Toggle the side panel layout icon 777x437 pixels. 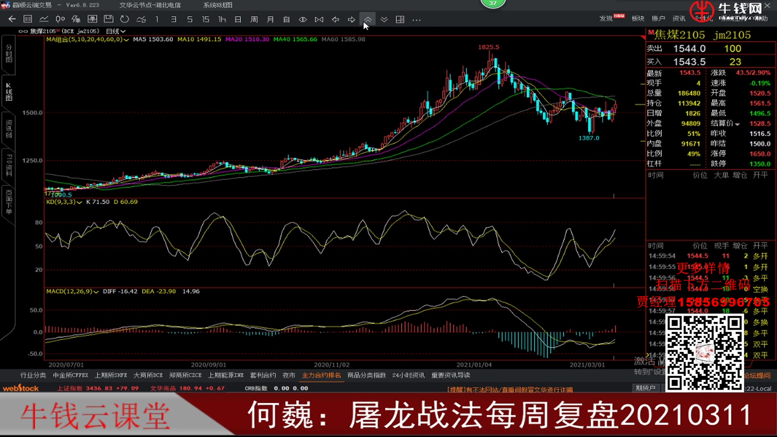[400, 19]
